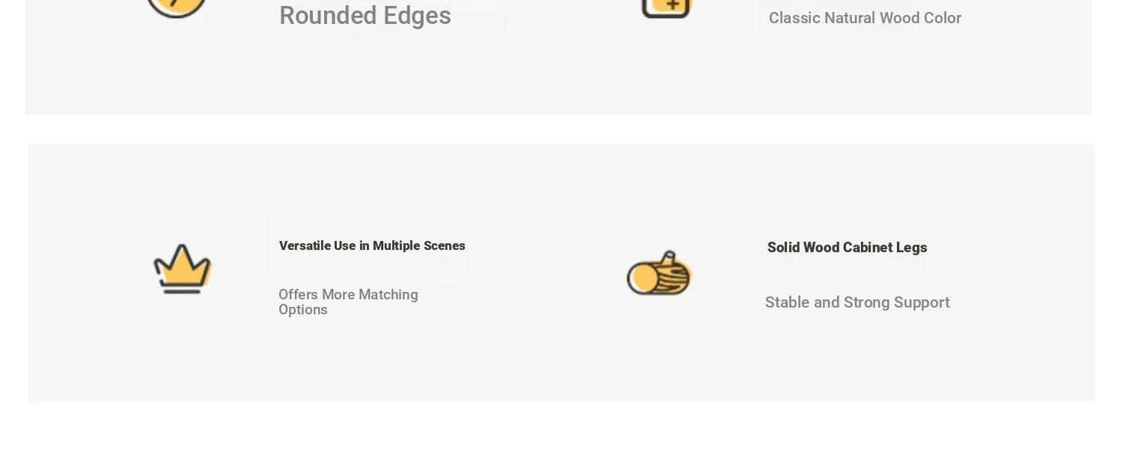Click the partially visible round icon beside Rounded Edges
This screenshot has height=470, width=1123.
point(177,7)
